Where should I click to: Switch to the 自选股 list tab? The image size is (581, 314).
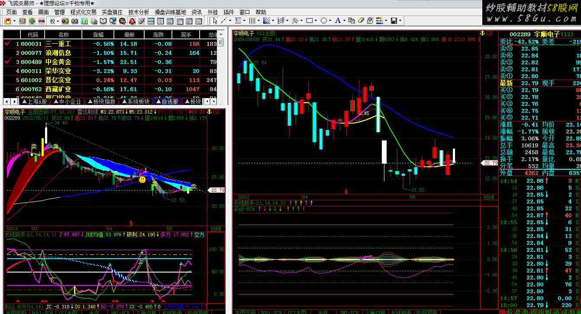pos(167,101)
